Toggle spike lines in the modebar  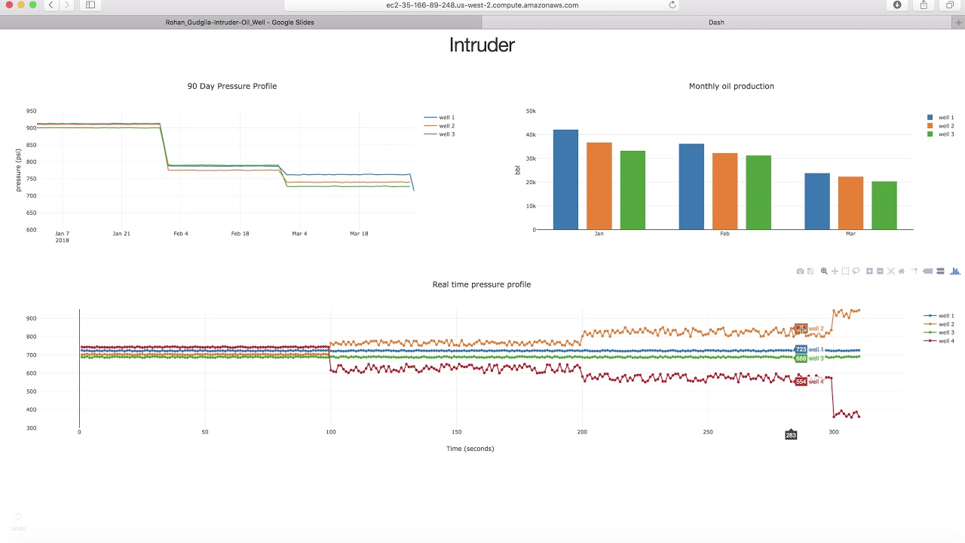tap(914, 271)
